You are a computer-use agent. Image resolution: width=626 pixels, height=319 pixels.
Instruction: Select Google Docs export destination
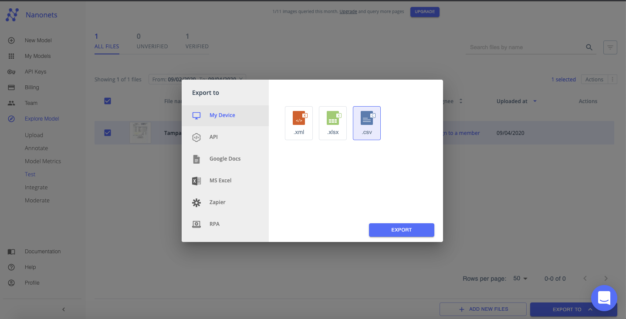[x=225, y=159]
